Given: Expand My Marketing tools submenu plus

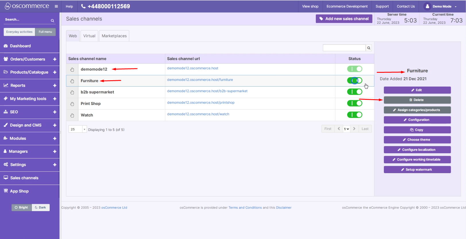Looking at the screenshot, I should (x=55, y=99).
